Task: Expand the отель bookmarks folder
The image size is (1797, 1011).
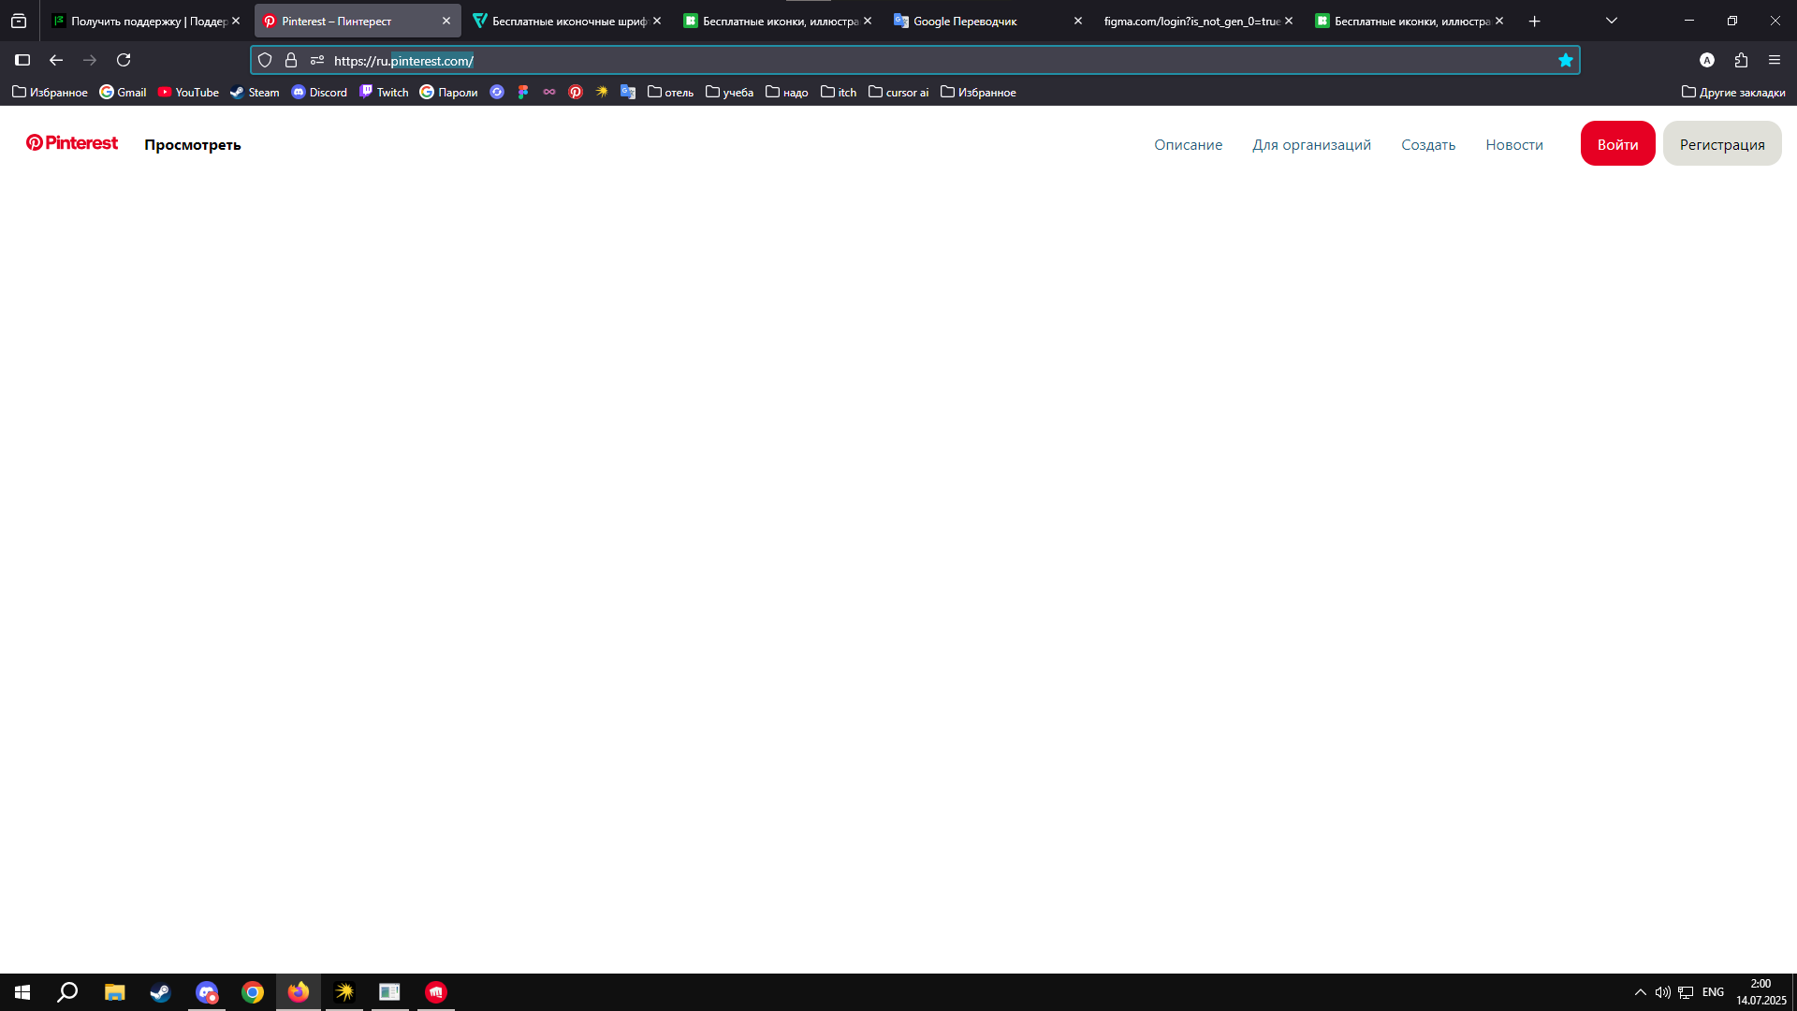Action: click(x=670, y=92)
